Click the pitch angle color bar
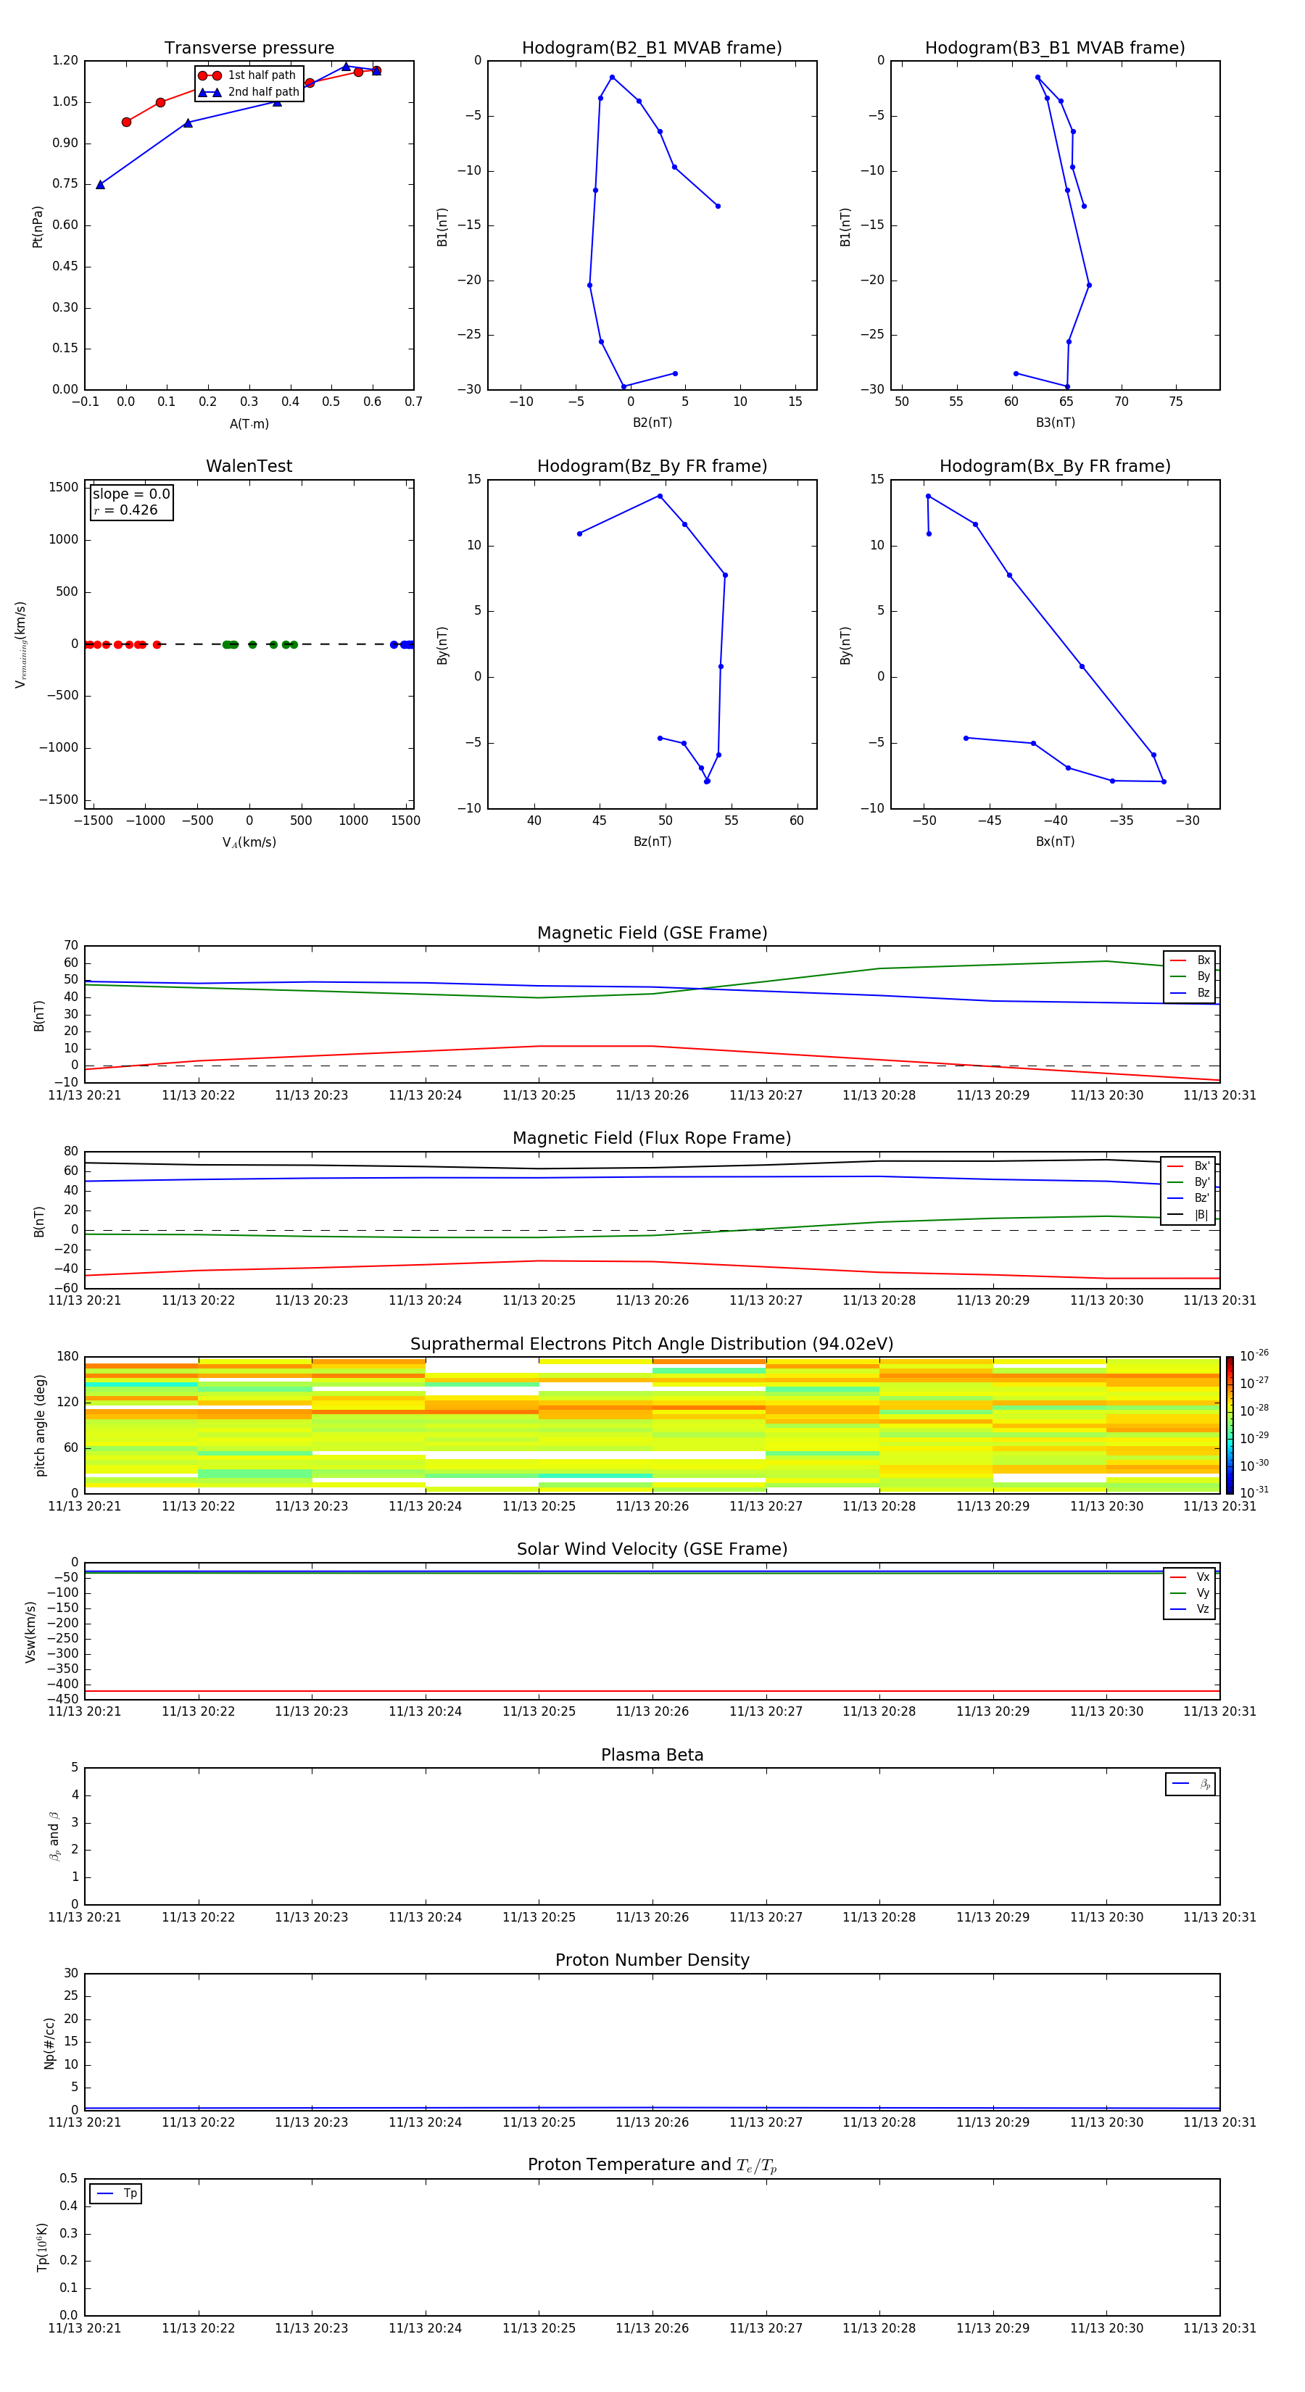 pyautogui.click(x=1230, y=1424)
